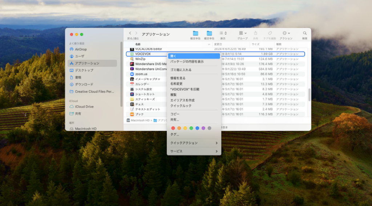
Task: Select AirDrop in the Finder sidebar
Action: [x=81, y=49]
